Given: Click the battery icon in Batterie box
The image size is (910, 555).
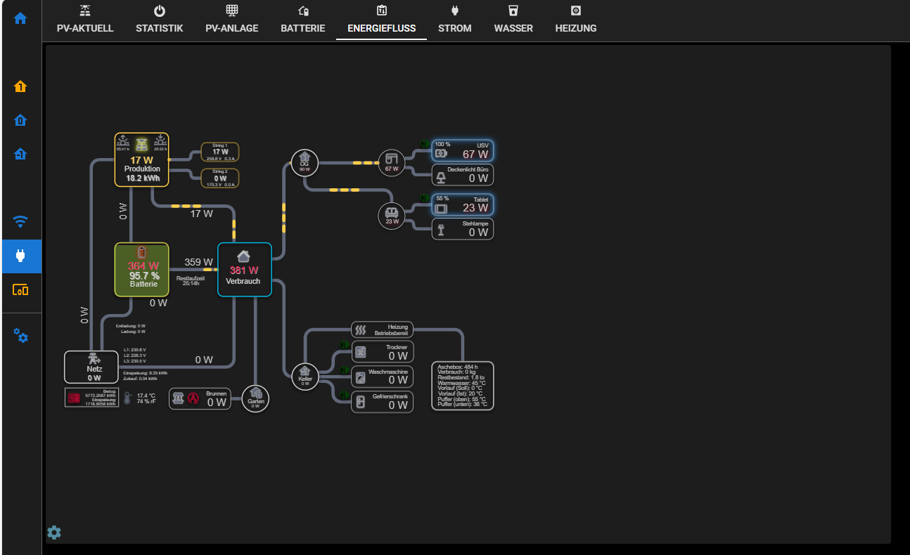Looking at the screenshot, I should [x=142, y=252].
